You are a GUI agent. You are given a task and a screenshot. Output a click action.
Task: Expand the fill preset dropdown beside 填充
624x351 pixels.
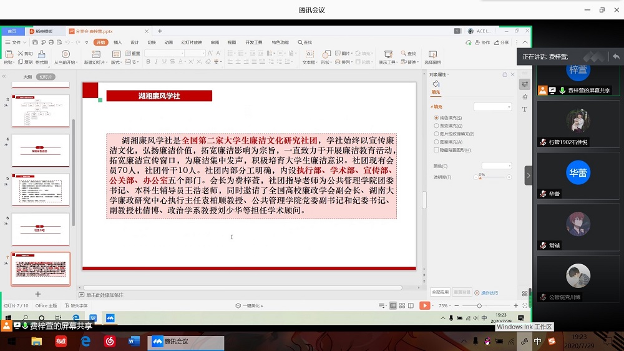coord(492,107)
